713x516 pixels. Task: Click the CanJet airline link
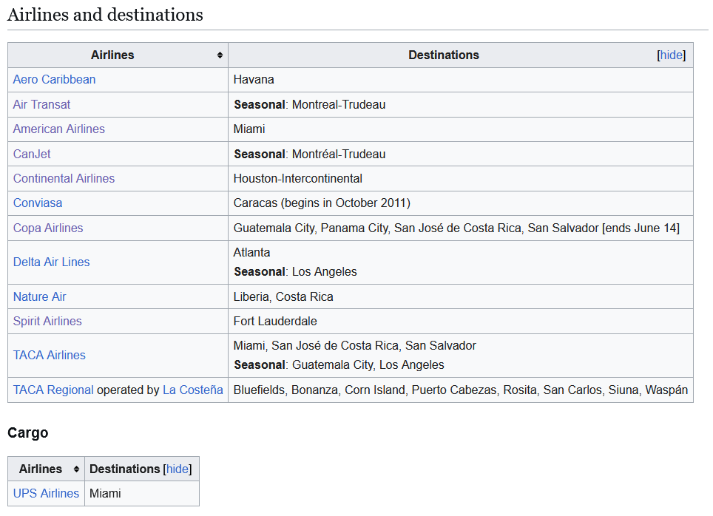(32, 154)
